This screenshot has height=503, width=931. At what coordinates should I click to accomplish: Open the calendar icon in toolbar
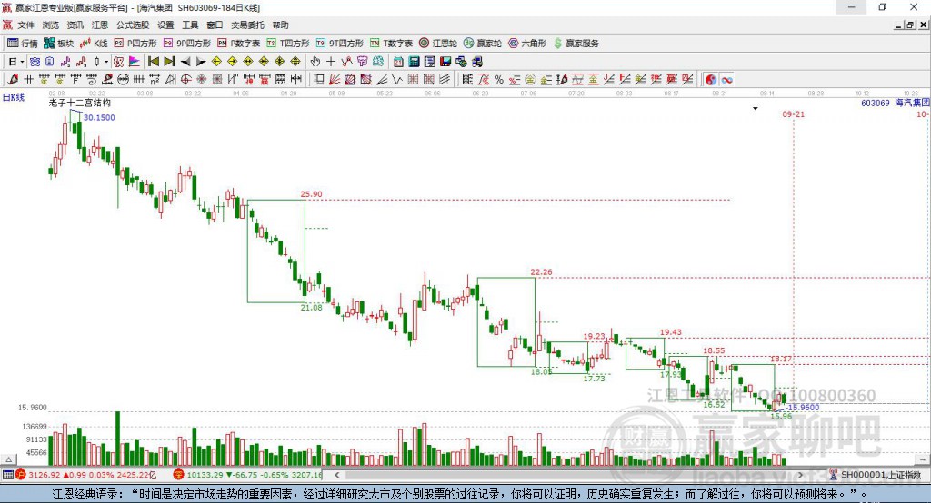398,62
